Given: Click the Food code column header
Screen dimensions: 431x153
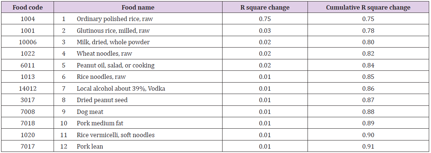Looking at the screenshot, I should pos(28,7).
